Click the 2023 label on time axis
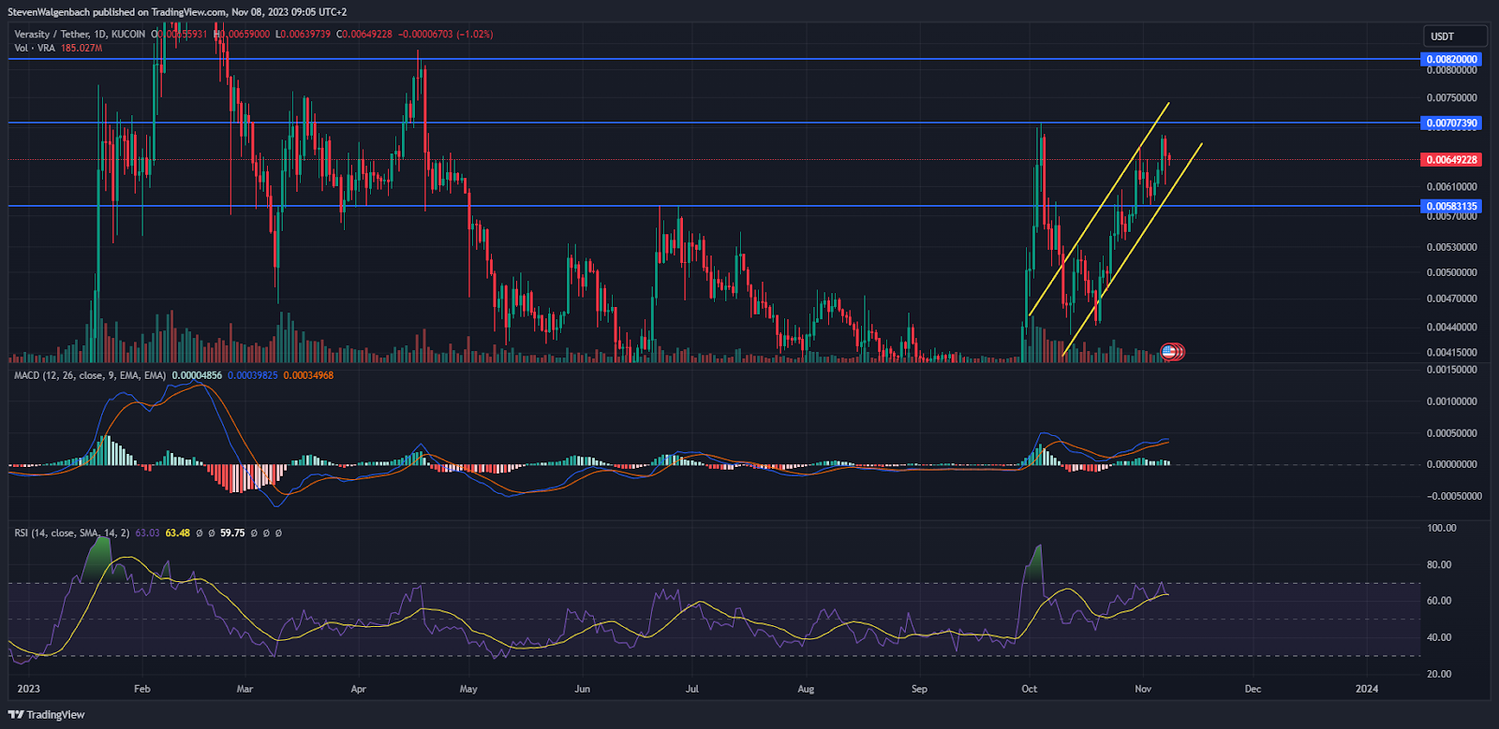 pos(29,689)
